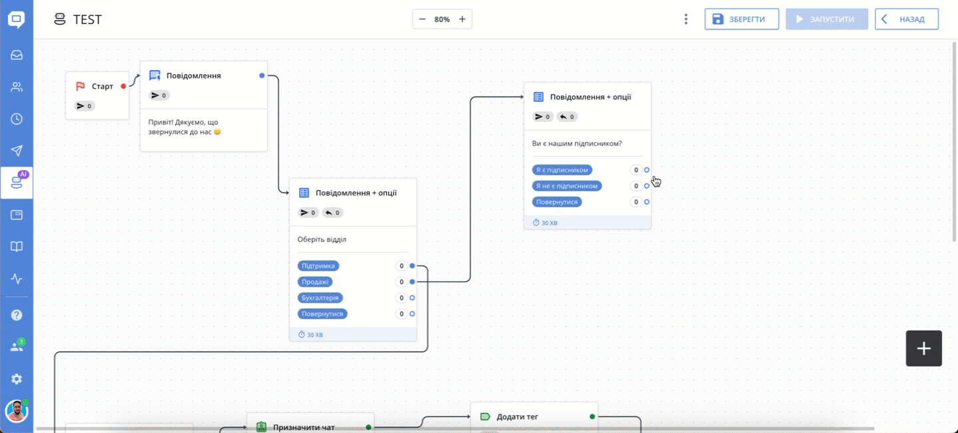Click the horizontal scrollbar at bottom
Screen dimensions: 958x433
453,429
